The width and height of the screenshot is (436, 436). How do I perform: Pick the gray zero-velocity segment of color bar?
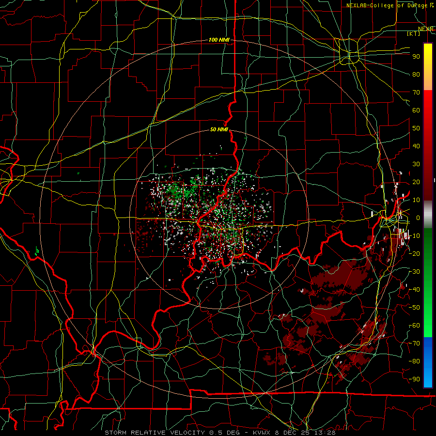[x=428, y=215]
